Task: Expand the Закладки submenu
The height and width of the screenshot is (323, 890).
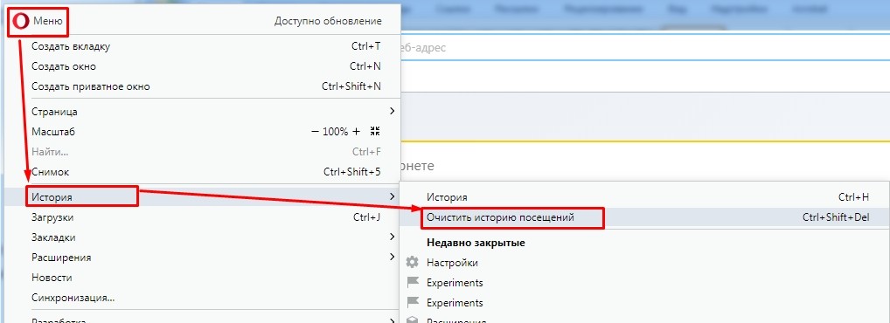Action: (x=203, y=237)
